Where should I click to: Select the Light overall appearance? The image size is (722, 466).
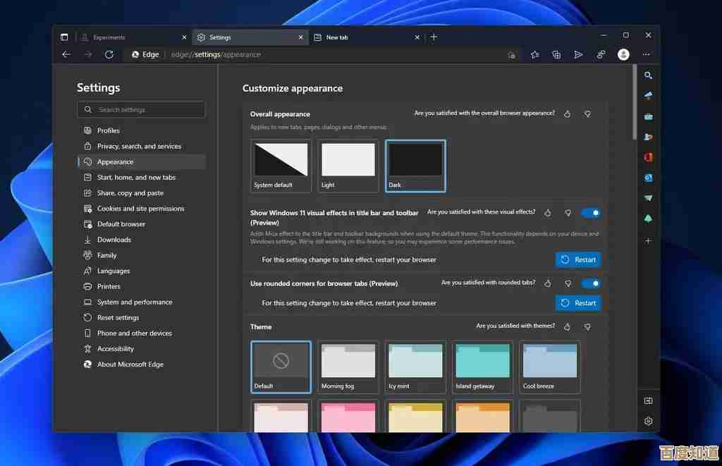point(348,165)
